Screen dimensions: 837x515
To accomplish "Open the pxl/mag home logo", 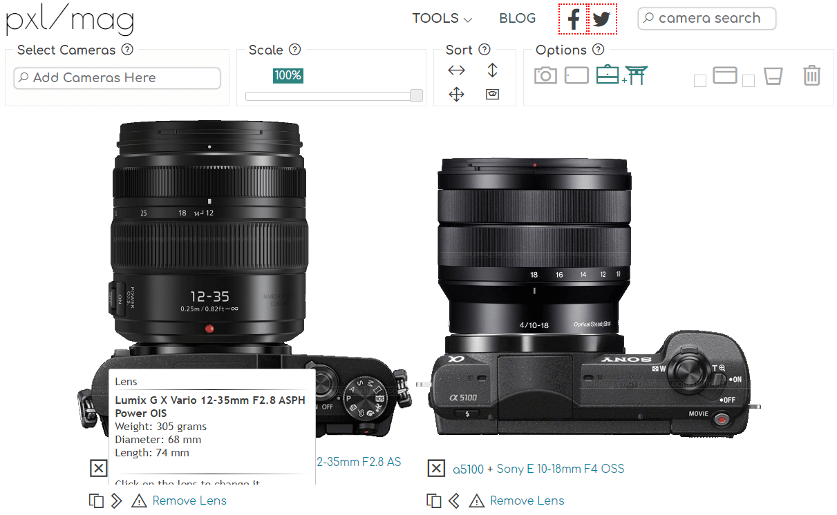I will (x=70, y=20).
